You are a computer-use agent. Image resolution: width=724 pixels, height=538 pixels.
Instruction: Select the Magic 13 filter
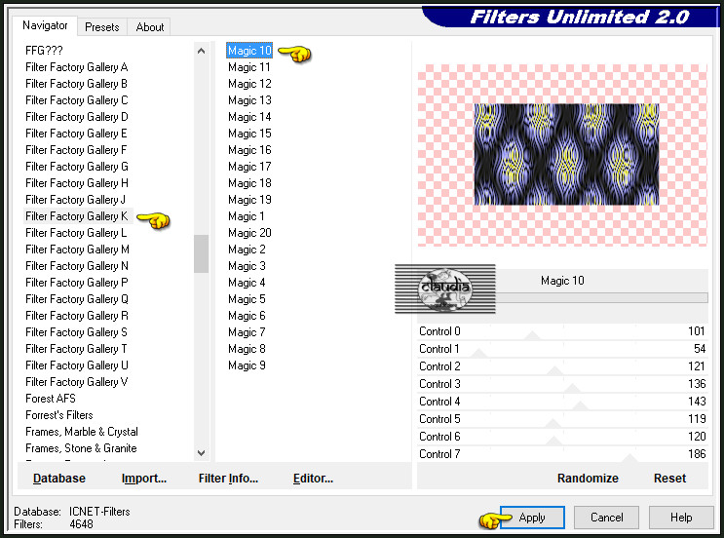coord(249,100)
